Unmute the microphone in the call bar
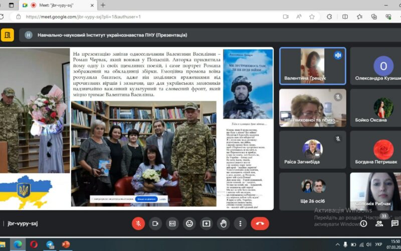 [x=138, y=223]
